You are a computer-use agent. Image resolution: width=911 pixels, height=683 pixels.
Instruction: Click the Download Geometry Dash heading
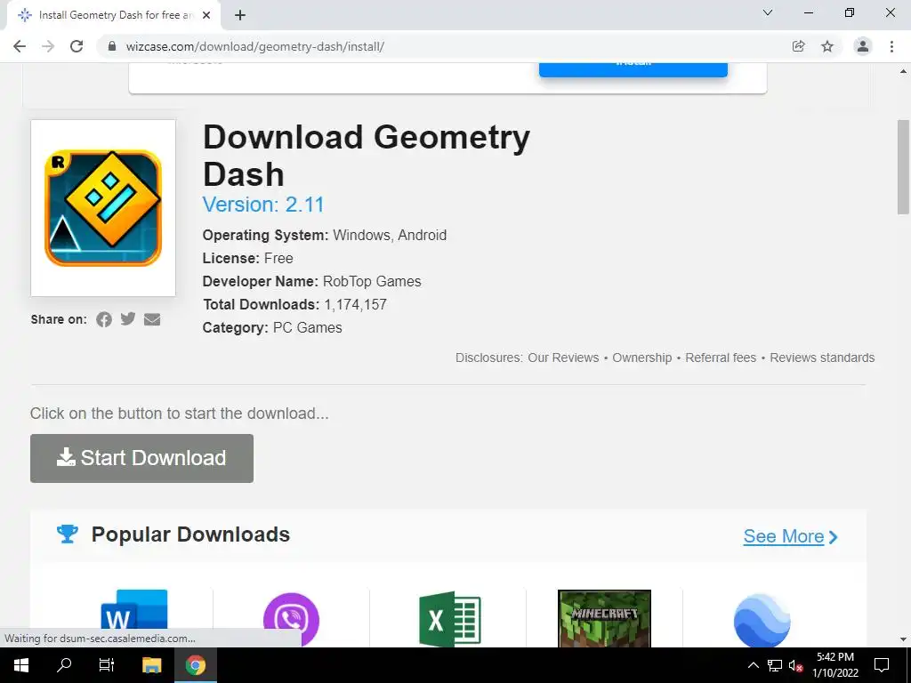366,155
